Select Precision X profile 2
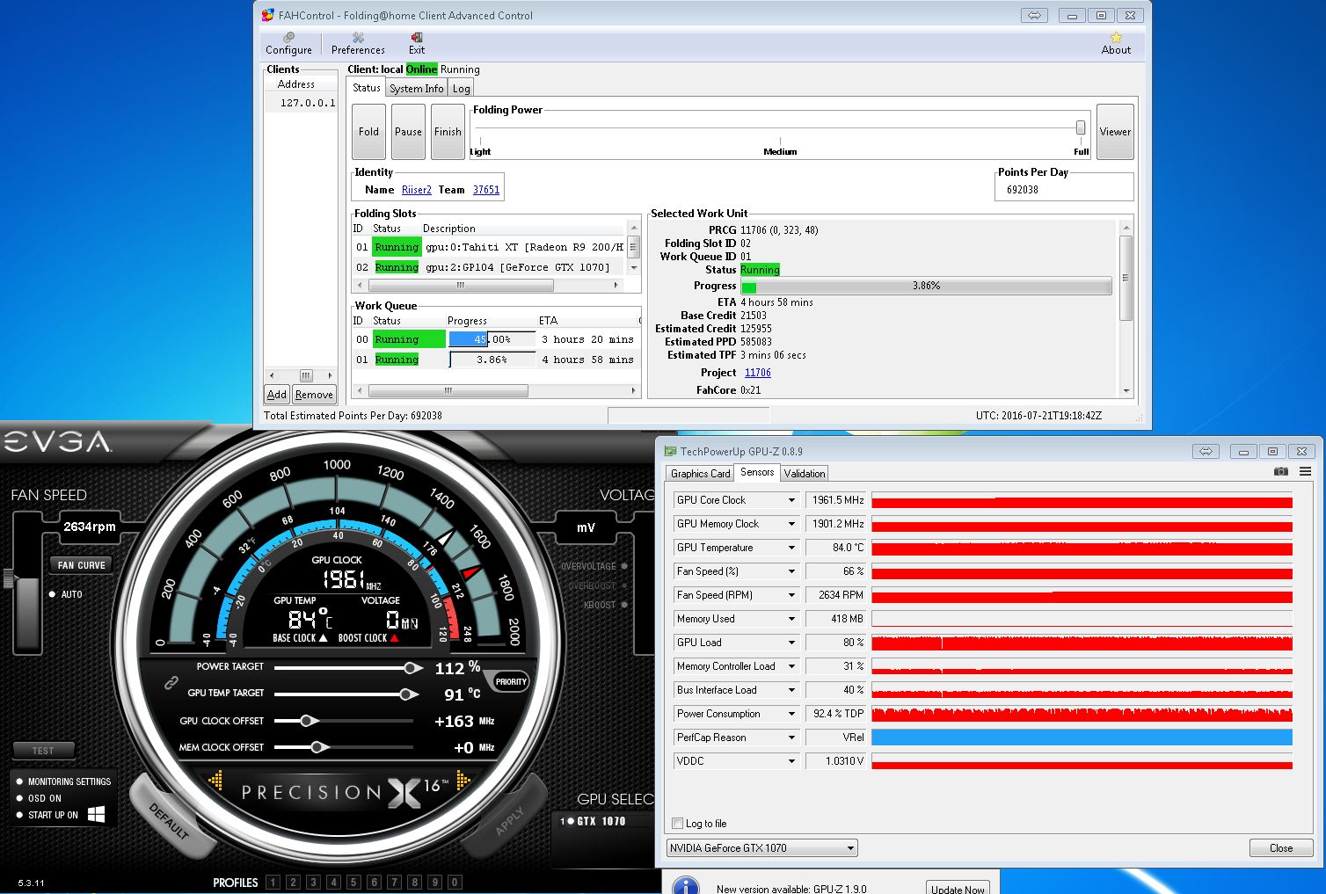Image resolution: width=1326 pixels, height=894 pixels. pyautogui.click(x=294, y=882)
